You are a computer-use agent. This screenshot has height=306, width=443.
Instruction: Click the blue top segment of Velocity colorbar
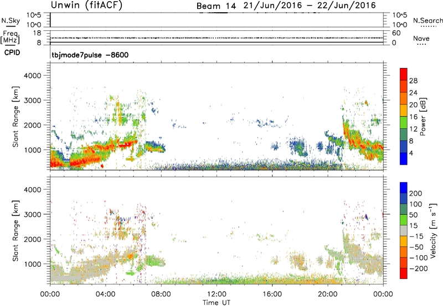[404, 188]
